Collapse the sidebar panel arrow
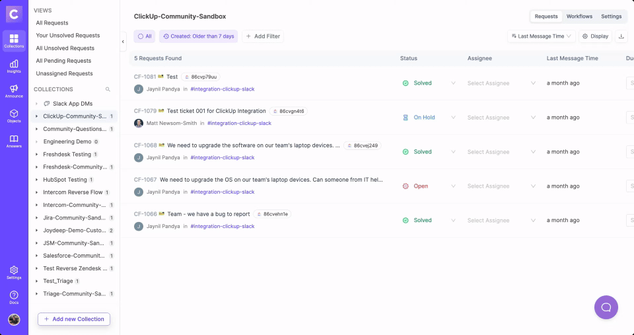 pos(123,42)
